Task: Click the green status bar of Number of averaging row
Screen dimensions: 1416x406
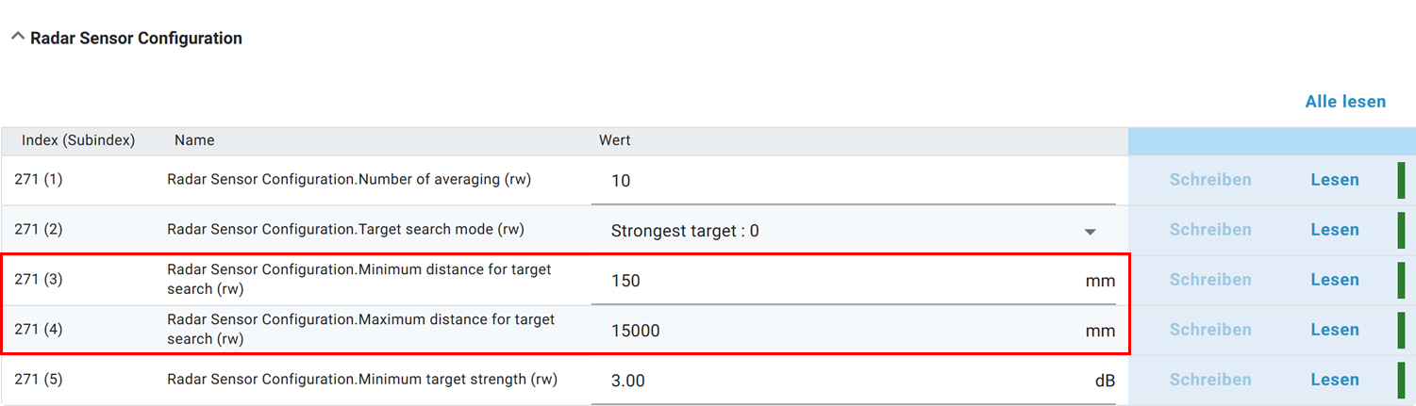Action: point(1401,180)
